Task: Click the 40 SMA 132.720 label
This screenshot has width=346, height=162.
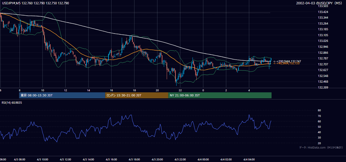Action: click(x=286, y=63)
